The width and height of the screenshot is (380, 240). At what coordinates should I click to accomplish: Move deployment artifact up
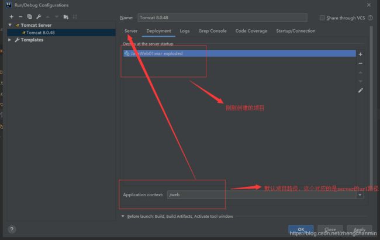(x=360, y=72)
